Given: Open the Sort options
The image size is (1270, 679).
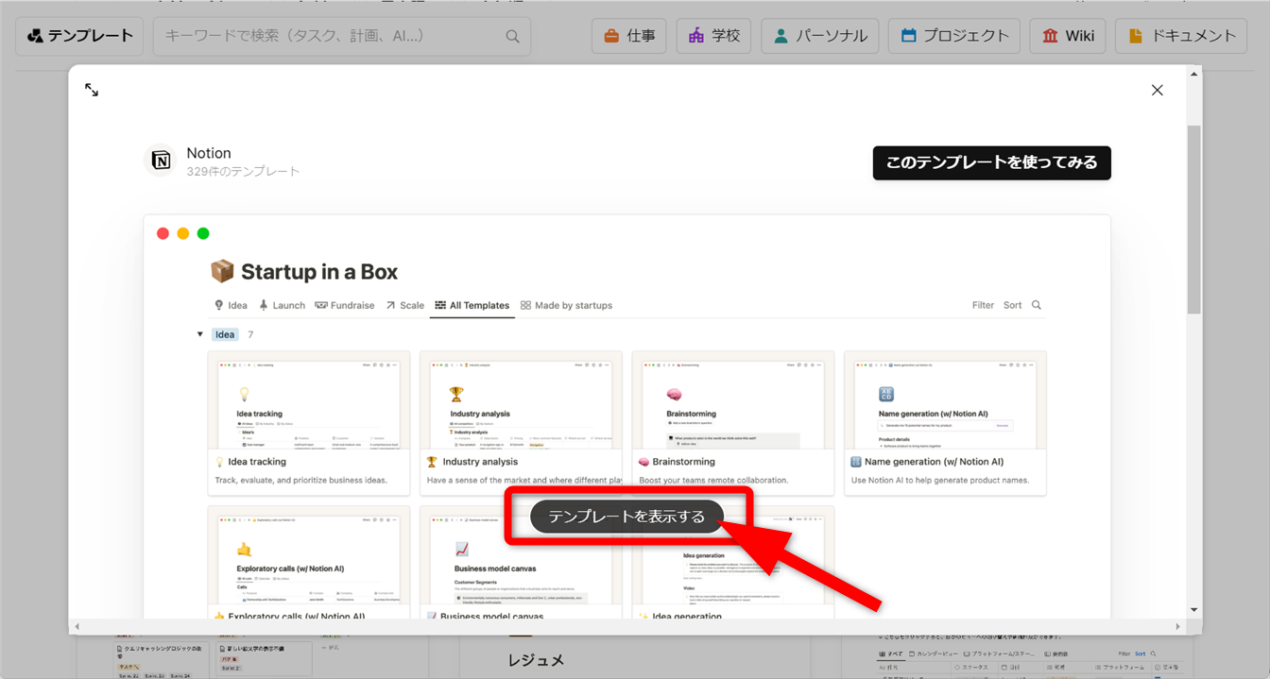Looking at the screenshot, I should [1012, 305].
